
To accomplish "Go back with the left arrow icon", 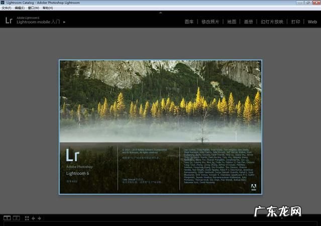I will tap(33, 218).
